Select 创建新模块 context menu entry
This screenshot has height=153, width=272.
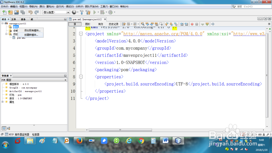click(31, 35)
